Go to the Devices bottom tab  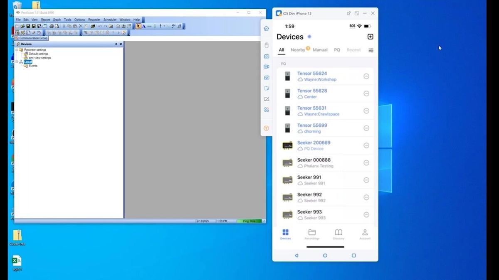tap(285, 234)
